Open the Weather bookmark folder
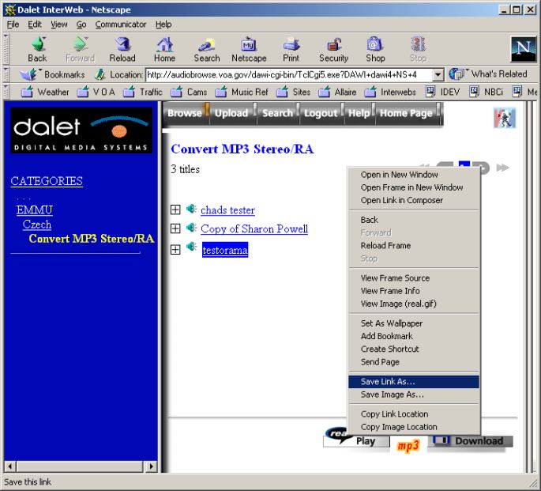 [44, 92]
